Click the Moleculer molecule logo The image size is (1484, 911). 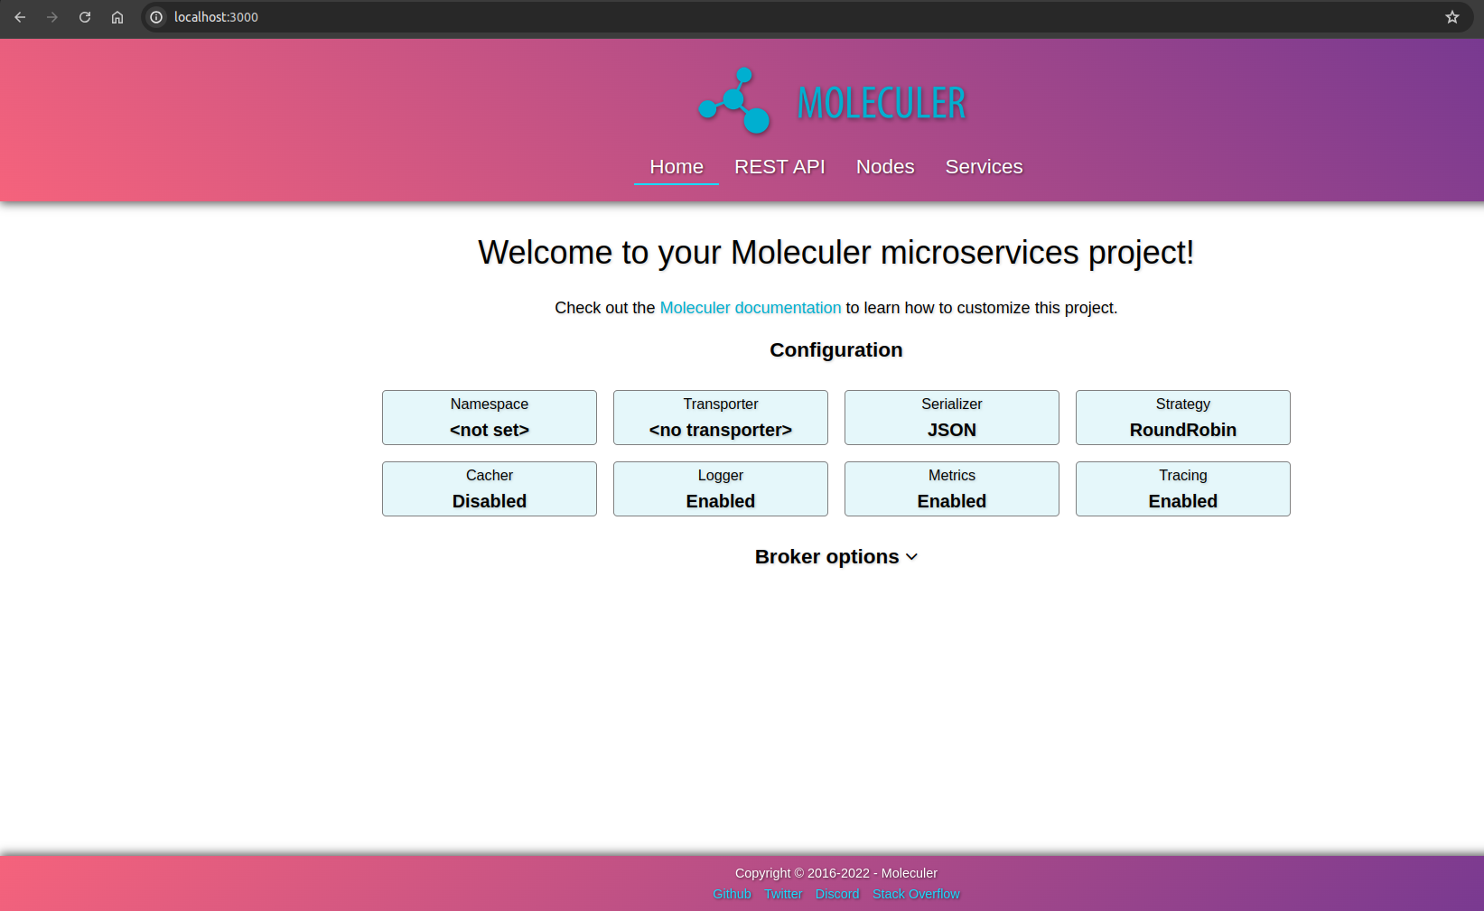click(x=734, y=101)
